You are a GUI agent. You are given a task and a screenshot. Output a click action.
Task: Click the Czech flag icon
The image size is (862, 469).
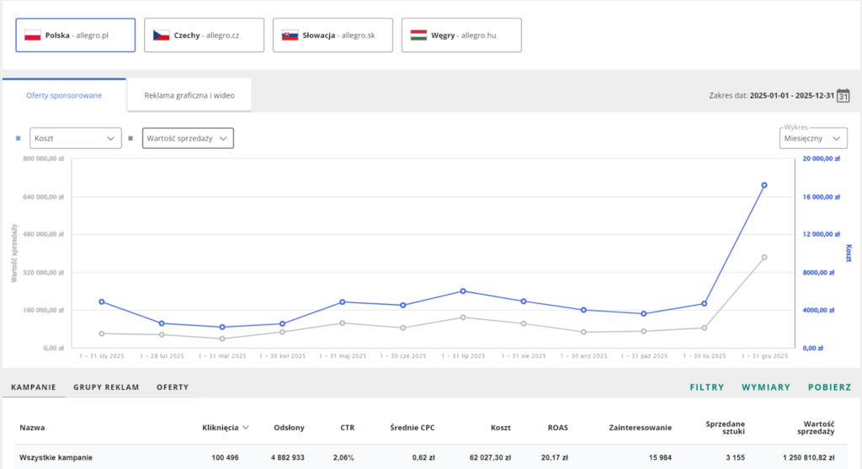coord(161,35)
